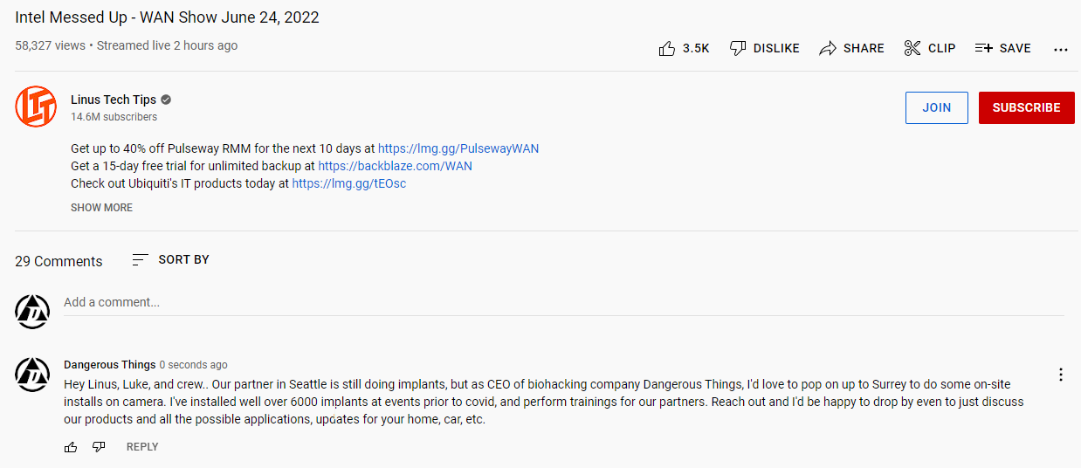The image size is (1081, 468).
Task: Save video to playlist
Action: pos(1003,48)
